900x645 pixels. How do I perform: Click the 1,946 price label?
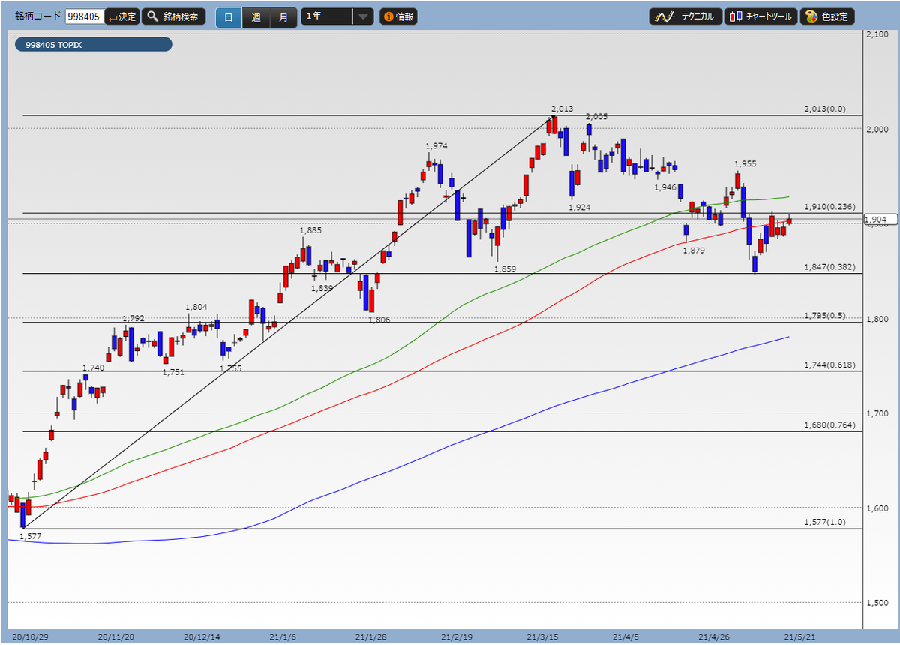click(665, 187)
